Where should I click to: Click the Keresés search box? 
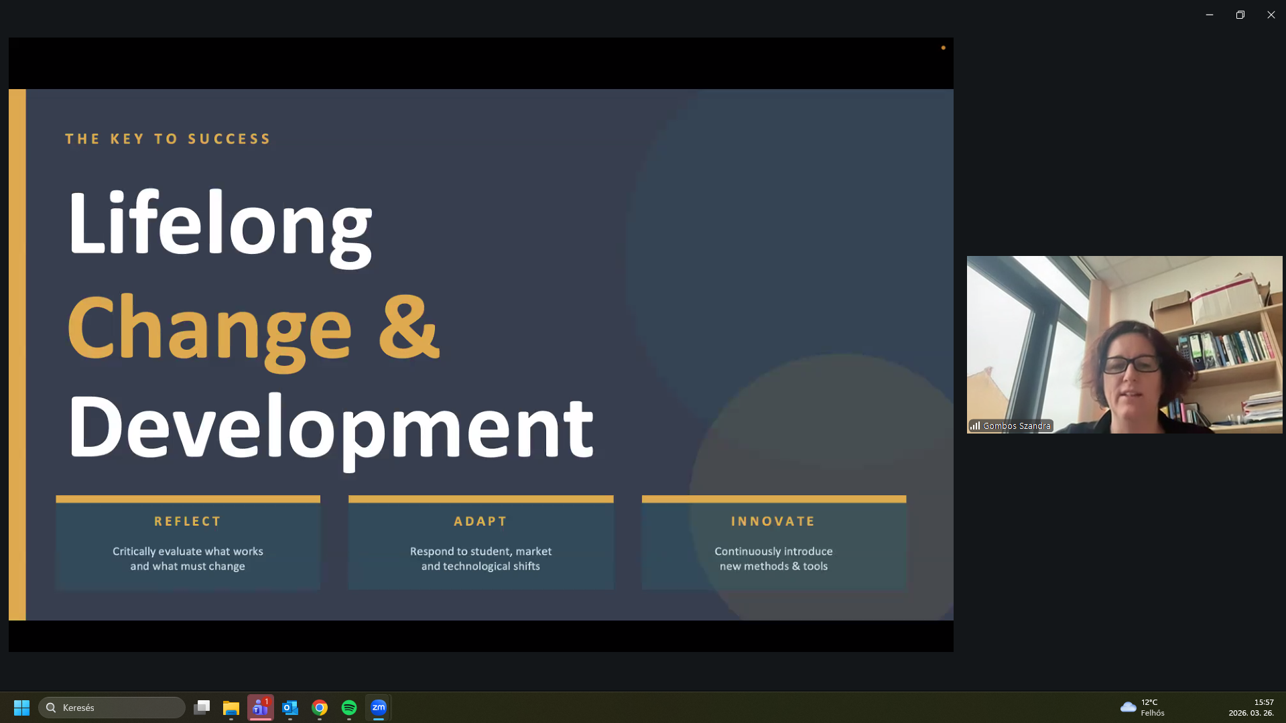tap(112, 708)
